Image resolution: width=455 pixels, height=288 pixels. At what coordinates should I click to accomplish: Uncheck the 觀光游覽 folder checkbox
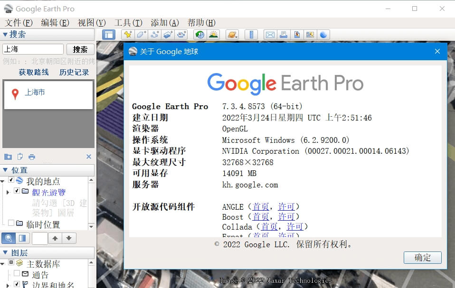coord(17,191)
